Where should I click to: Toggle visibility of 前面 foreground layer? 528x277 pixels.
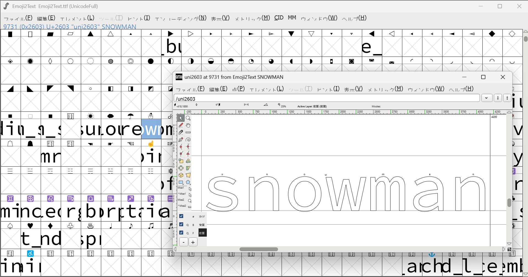(x=181, y=233)
